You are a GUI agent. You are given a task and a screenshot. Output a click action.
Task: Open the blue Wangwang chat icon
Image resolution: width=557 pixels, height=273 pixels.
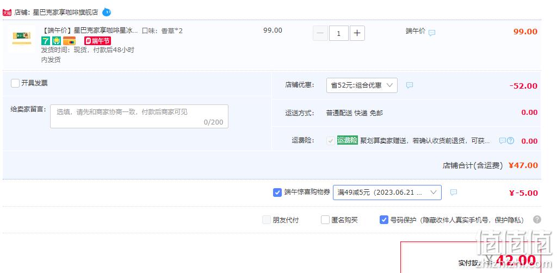pyautogui.click(x=107, y=12)
